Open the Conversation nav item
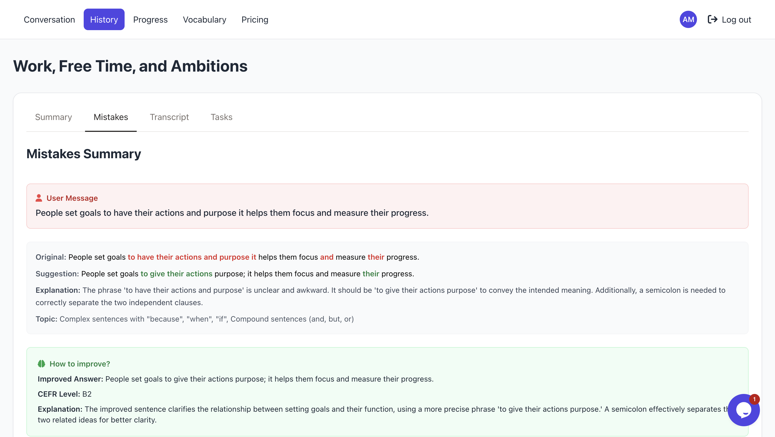Screen dimensions: 775x437 [49, 20]
